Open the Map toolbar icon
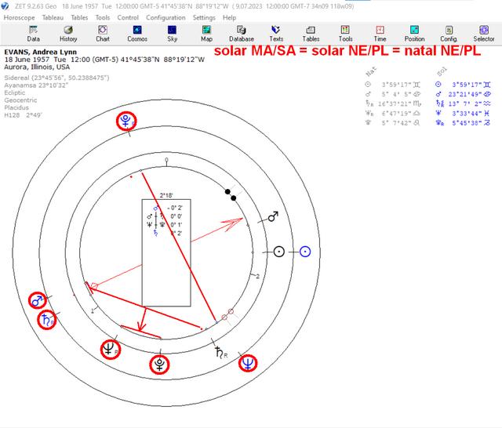The height and width of the screenshot is (428, 502). pos(206,34)
